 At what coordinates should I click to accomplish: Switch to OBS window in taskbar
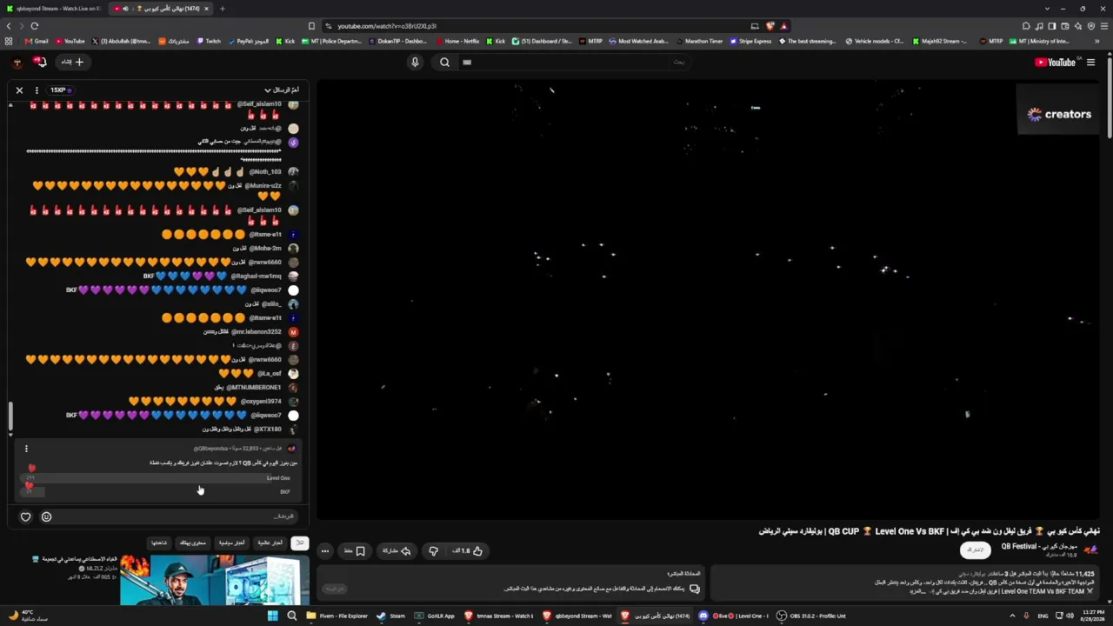tap(810, 616)
